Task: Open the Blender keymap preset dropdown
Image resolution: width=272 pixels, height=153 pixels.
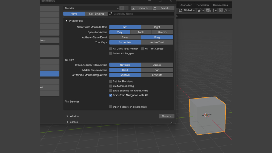Action: click(91, 8)
